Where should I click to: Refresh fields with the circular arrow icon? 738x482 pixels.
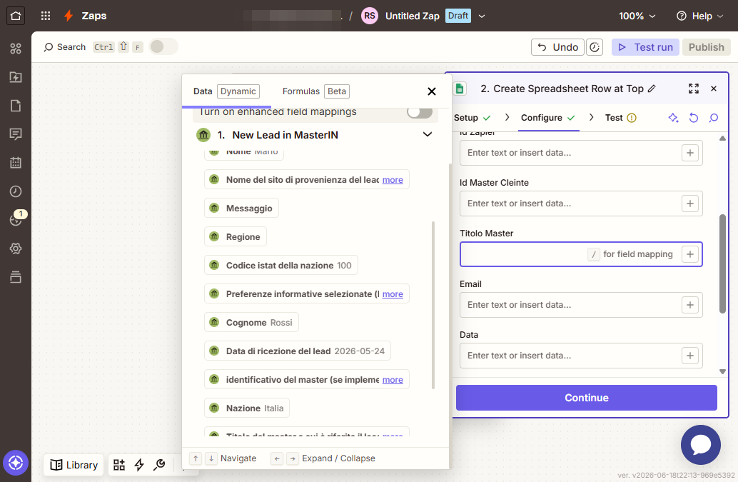tap(693, 118)
